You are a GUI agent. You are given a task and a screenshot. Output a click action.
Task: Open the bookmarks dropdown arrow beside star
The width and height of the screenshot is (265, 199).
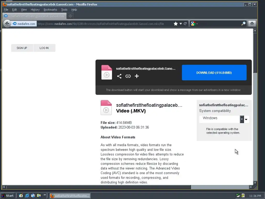181,24
